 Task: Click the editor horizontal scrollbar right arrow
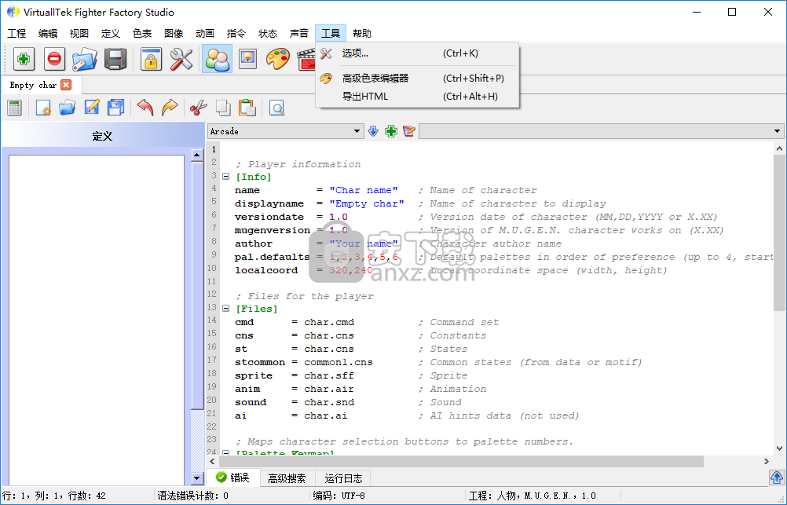pos(767,461)
